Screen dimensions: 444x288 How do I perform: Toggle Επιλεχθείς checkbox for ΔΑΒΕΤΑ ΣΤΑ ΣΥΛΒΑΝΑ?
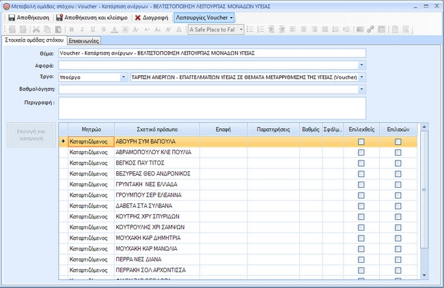pos(361,205)
